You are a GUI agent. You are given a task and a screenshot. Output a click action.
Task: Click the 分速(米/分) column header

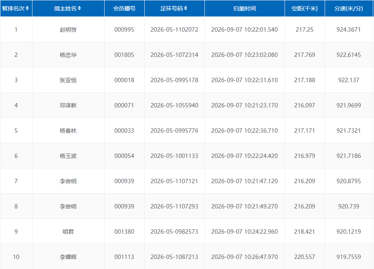pyautogui.click(x=349, y=8)
